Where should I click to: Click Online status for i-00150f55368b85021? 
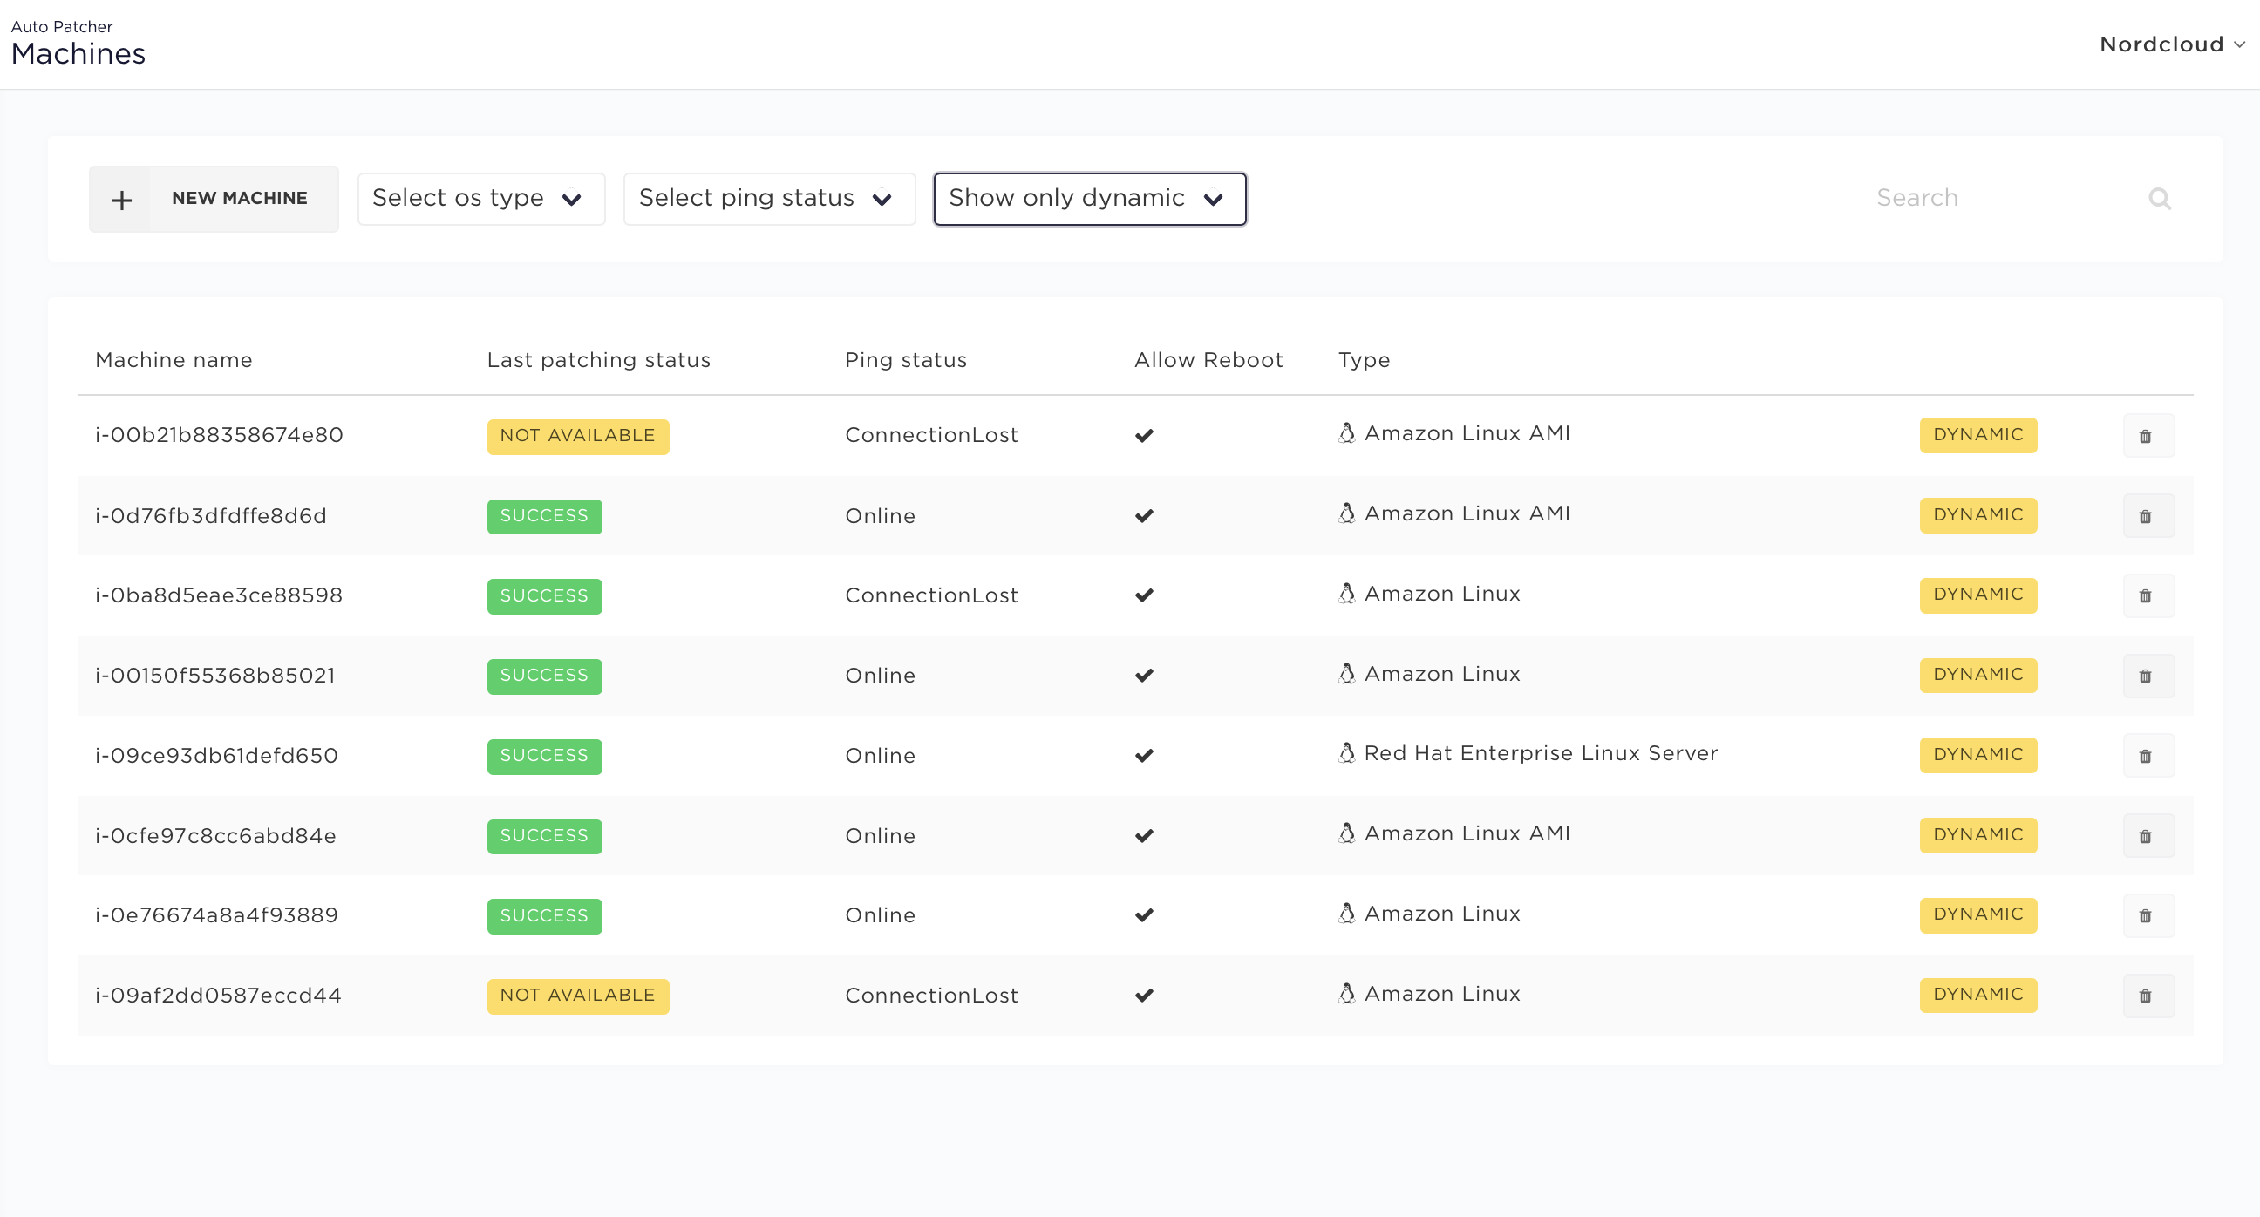tap(880, 676)
